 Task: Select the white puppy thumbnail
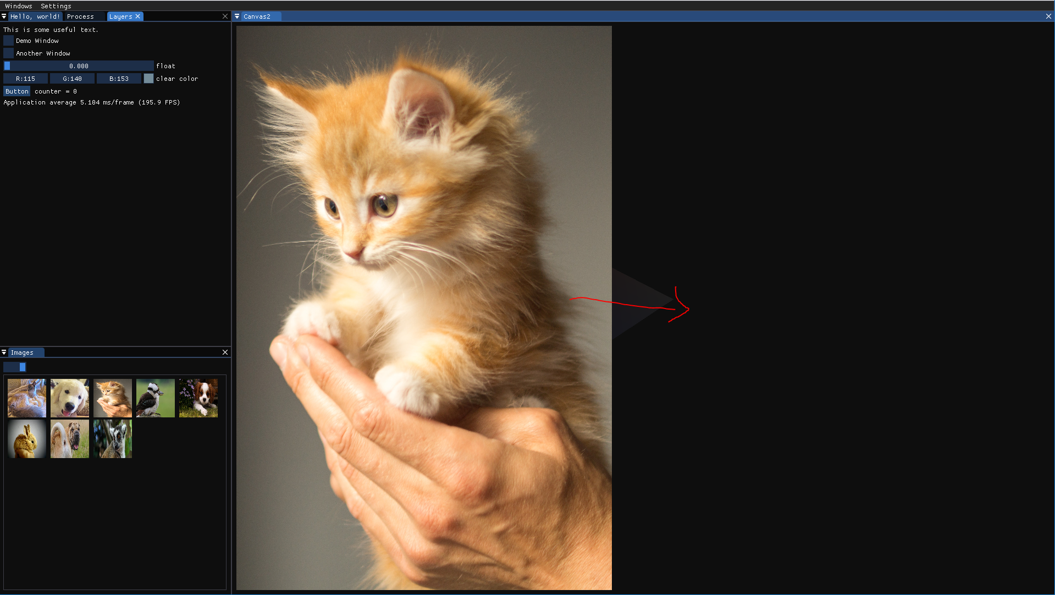click(x=70, y=398)
